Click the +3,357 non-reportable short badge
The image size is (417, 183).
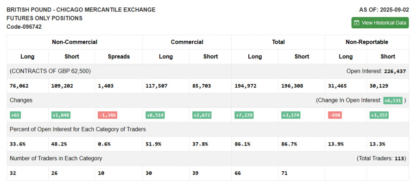click(x=379, y=115)
